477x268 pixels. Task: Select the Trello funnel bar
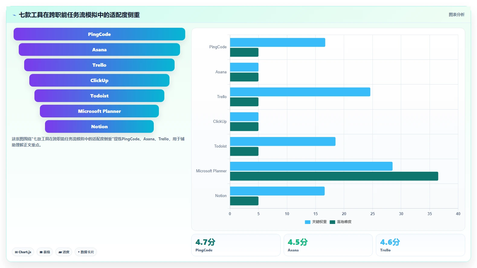click(x=99, y=65)
